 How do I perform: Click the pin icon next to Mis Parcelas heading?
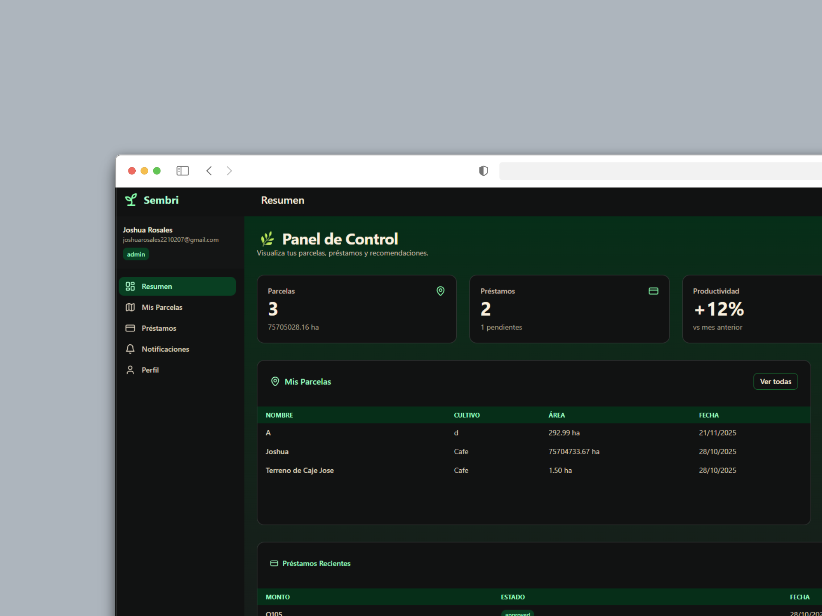point(275,381)
